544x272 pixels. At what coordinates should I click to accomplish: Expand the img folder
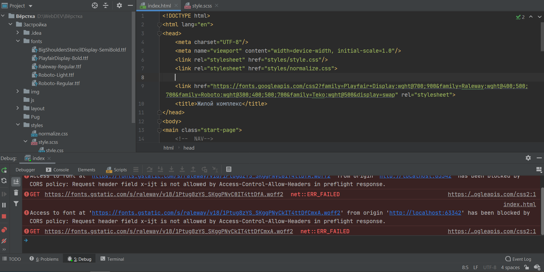click(x=18, y=91)
